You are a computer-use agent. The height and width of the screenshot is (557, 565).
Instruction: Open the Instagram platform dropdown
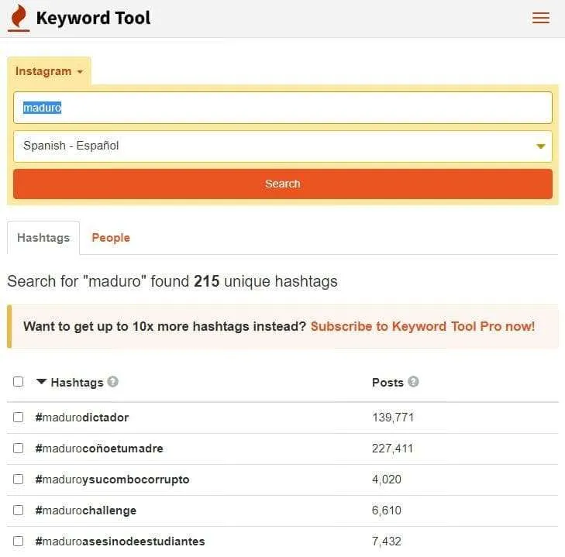point(49,71)
